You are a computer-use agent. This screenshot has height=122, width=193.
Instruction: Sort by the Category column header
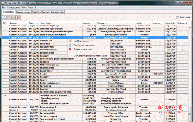116,23
